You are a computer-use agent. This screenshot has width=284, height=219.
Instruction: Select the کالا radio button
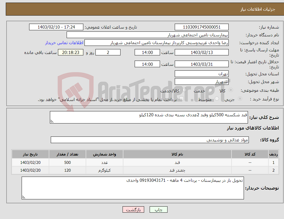point(231,90)
